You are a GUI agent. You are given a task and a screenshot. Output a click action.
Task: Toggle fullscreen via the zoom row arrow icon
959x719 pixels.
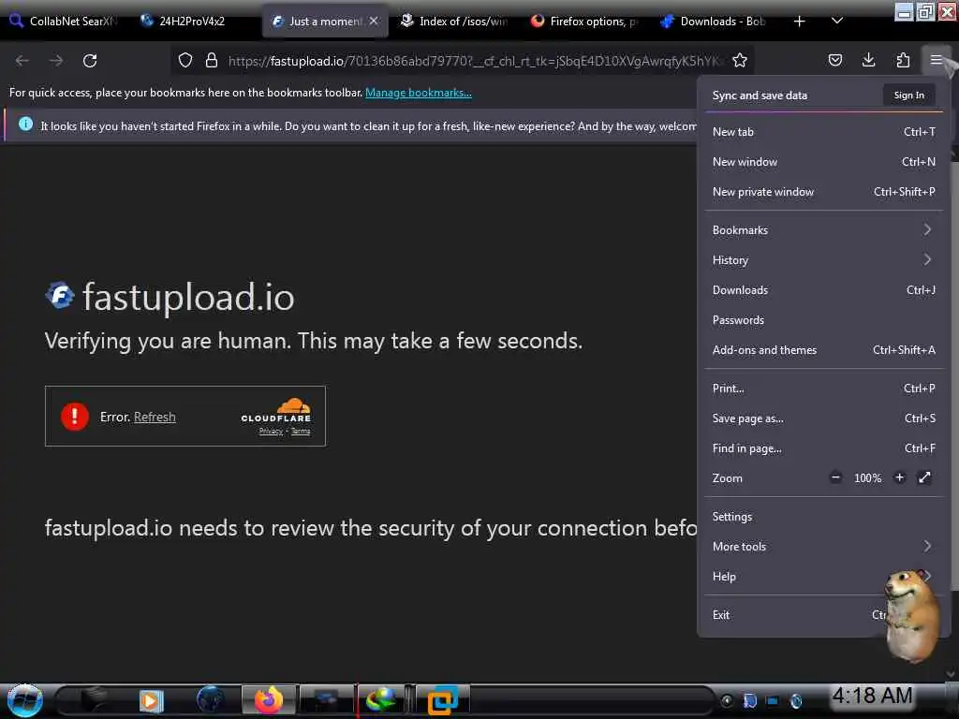coord(924,477)
